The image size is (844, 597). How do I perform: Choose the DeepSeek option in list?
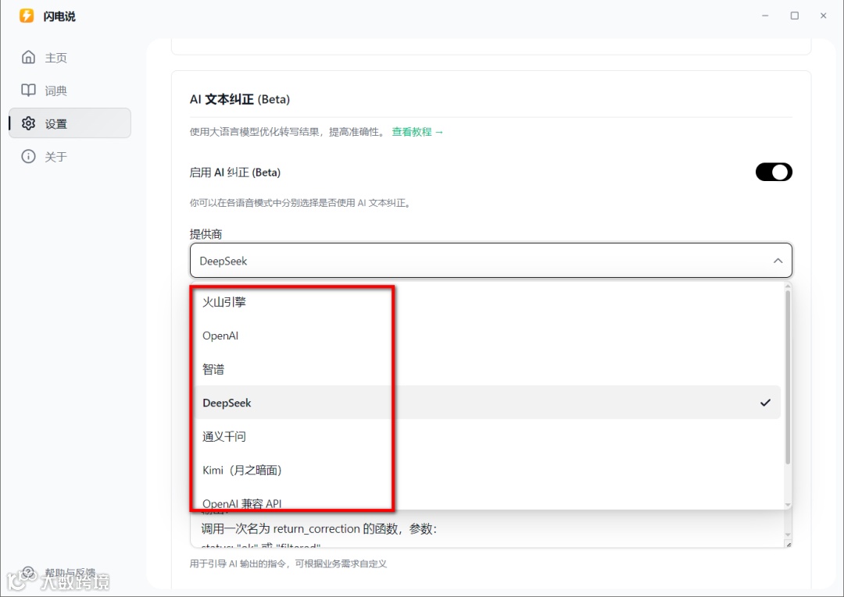coord(488,403)
